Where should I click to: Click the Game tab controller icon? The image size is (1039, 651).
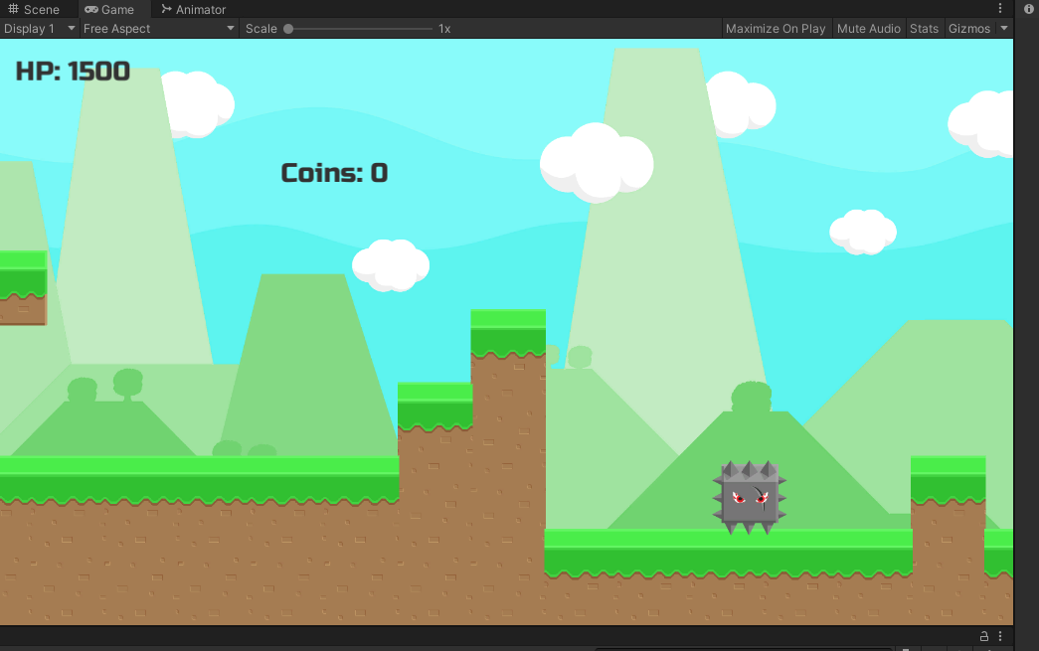point(91,9)
